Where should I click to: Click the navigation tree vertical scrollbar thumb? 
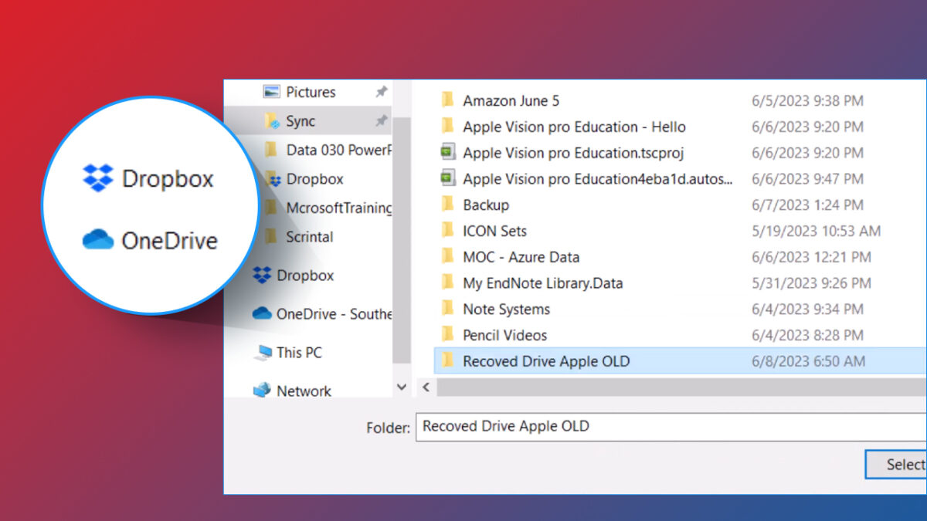coord(402,239)
